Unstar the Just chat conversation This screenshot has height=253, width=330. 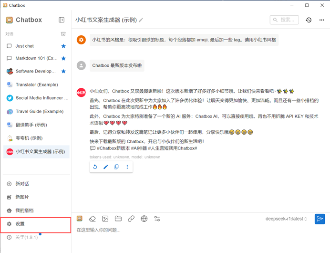(63, 46)
